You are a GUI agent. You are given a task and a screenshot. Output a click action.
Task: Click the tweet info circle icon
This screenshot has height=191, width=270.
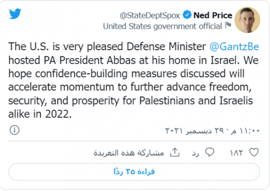pos(15,130)
